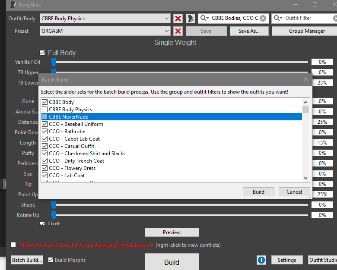Expand the Preset dropdown
337x270 pixels.
point(167,31)
